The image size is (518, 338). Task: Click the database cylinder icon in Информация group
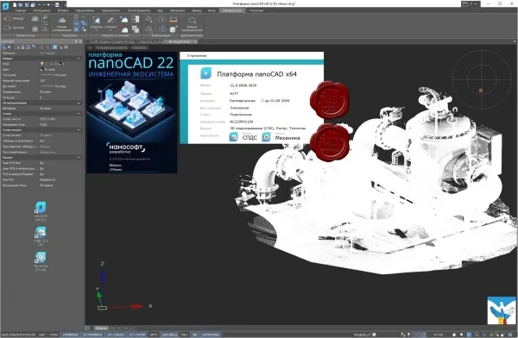[x=174, y=29]
